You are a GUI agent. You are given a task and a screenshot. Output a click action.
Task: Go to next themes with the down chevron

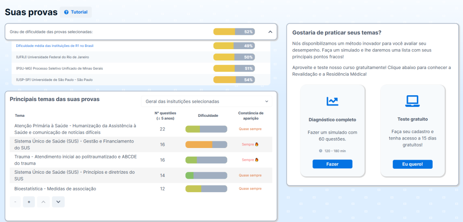click(x=58, y=202)
